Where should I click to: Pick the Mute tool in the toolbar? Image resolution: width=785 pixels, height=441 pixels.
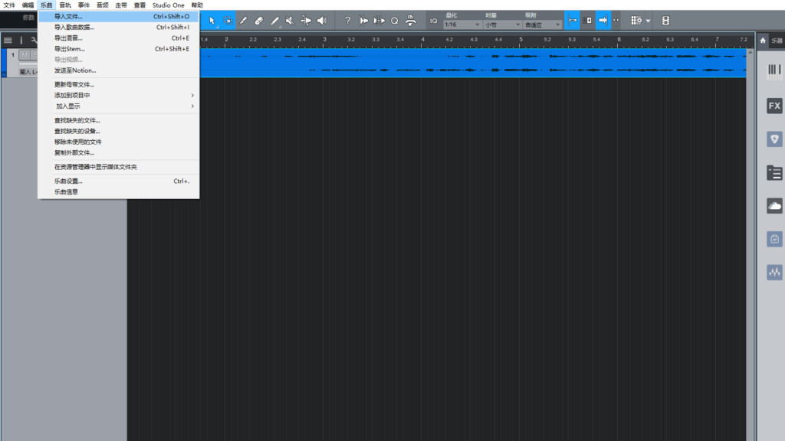(290, 21)
